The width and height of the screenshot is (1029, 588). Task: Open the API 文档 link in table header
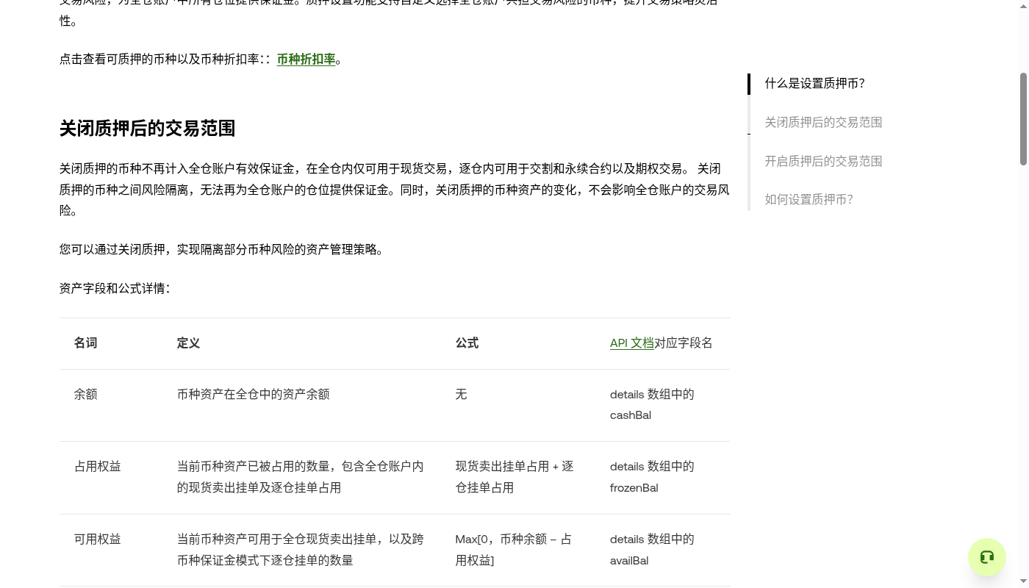coord(632,343)
